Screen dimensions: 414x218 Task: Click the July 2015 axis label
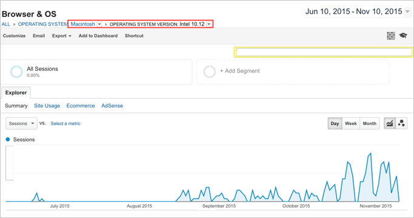(x=59, y=206)
